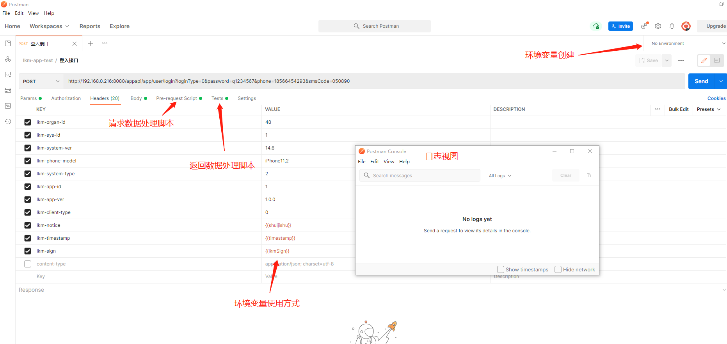The width and height of the screenshot is (727, 344).
Task: Open the user avatar menu
Action: pos(686,26)
